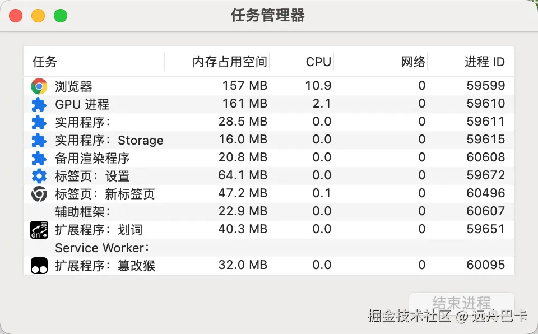This screenshot has width=538, height=334.
Task: Click the puzzle icon for 备用渲染程序
Action: 39,158
